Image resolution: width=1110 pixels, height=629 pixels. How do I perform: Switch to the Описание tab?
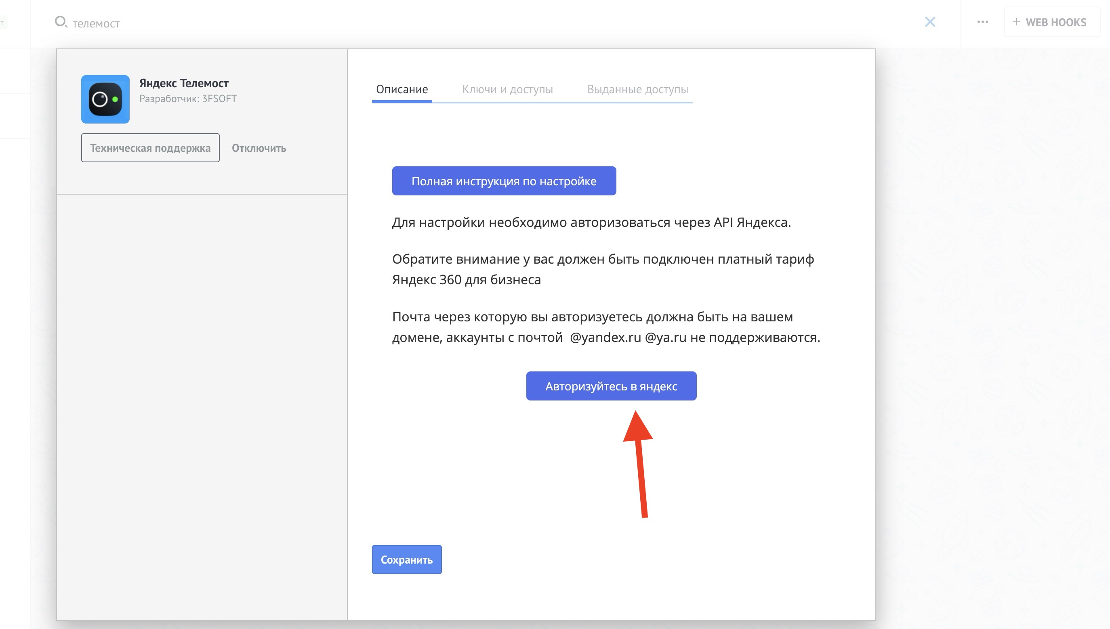click(402, 90)
